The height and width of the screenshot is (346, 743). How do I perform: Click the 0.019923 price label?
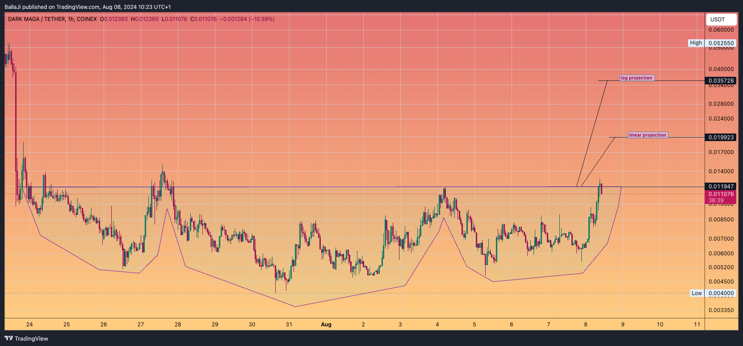click(x=721, y=137)
